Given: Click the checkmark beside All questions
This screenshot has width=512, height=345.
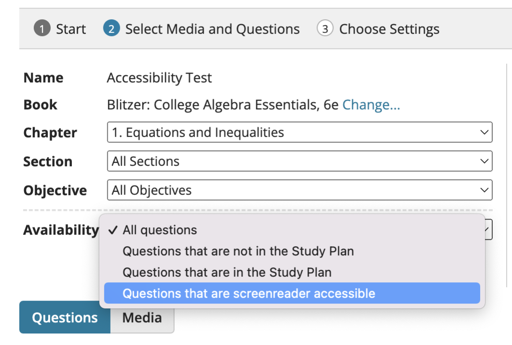Looking at the screenshot, I should point(113,230).
